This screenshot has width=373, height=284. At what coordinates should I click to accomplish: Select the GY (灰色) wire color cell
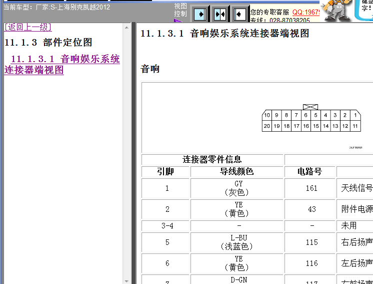click(236, 188)
